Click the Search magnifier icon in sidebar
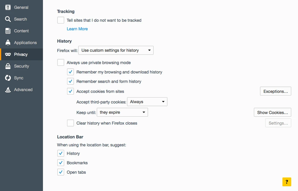298x191 pixels. (x=8, y=19)
